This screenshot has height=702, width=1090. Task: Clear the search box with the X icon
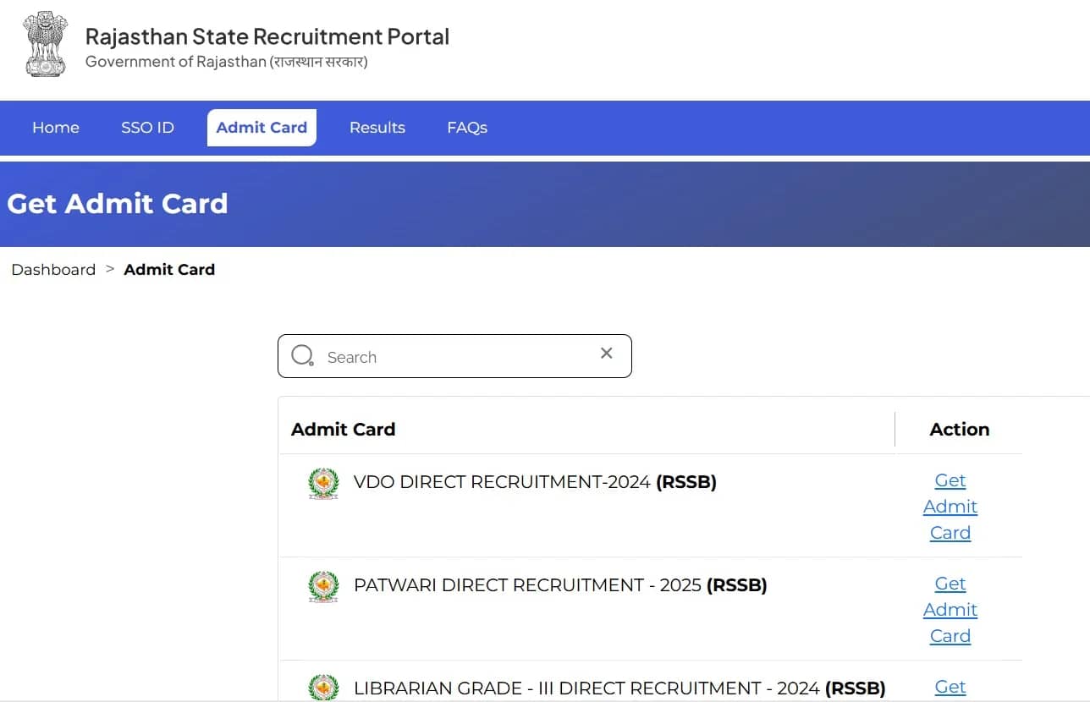point(606,354)
